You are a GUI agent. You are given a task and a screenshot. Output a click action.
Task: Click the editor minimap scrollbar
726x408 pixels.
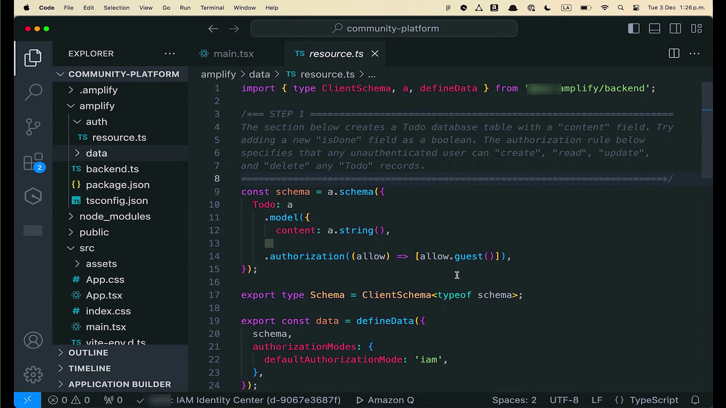(x=707, y=130)
